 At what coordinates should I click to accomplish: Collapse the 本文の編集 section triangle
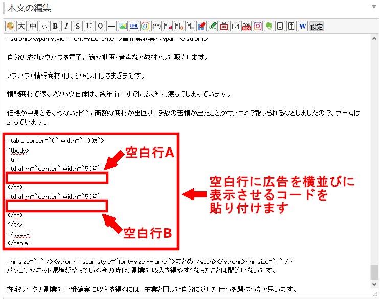[x=374, y=7]
